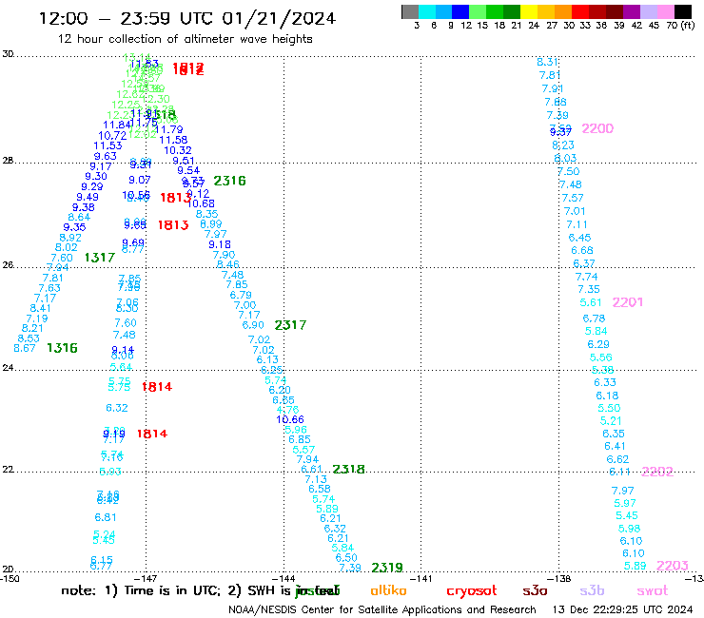The width and height of the screenshot is (704, 618).
Task: Click the latitude axis label '28'
Action: coord(8,161)
